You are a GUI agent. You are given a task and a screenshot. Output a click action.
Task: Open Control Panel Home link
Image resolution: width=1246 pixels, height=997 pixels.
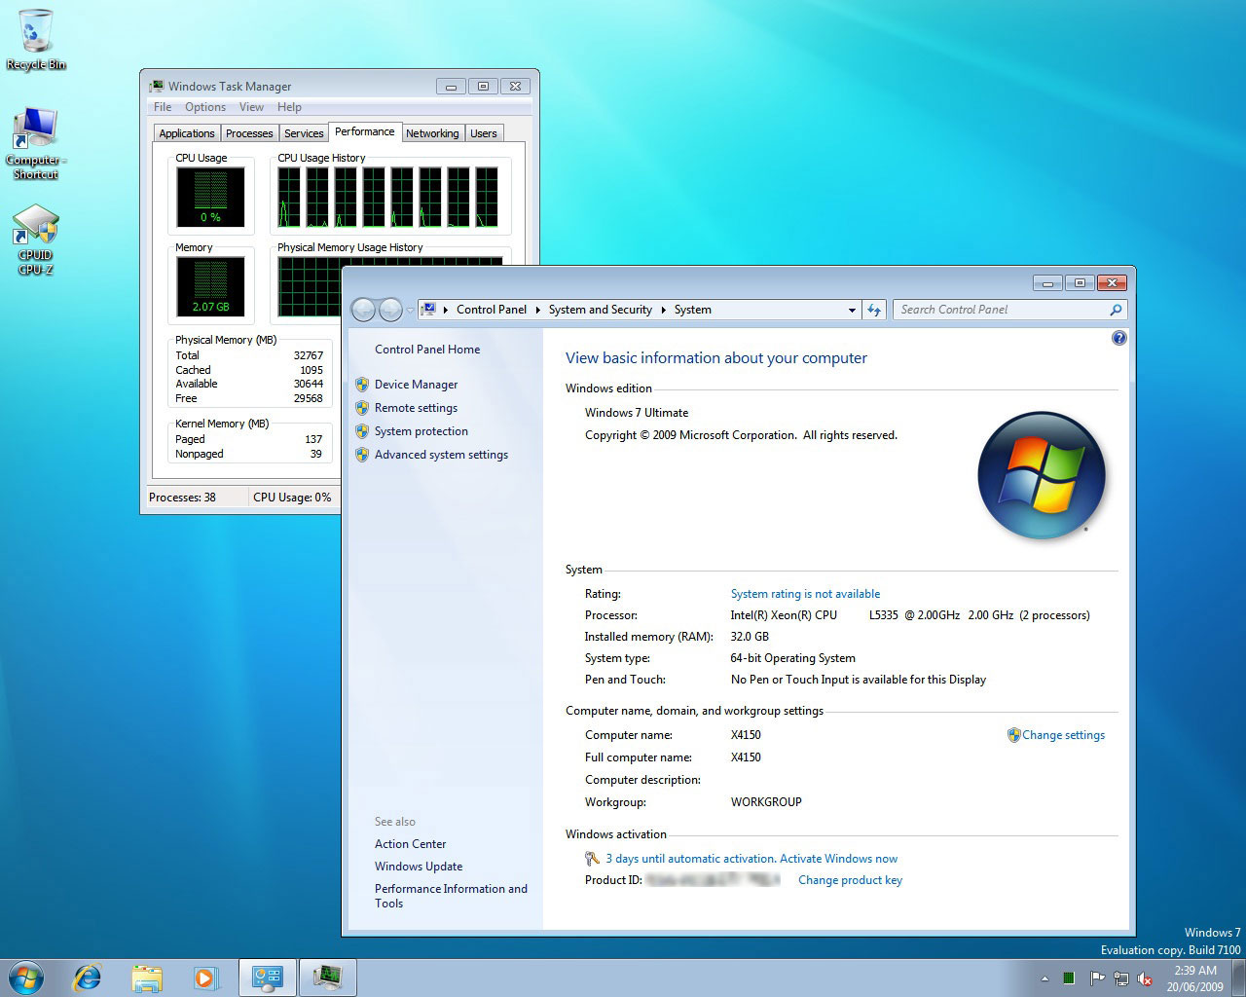[x=427, y=350]
